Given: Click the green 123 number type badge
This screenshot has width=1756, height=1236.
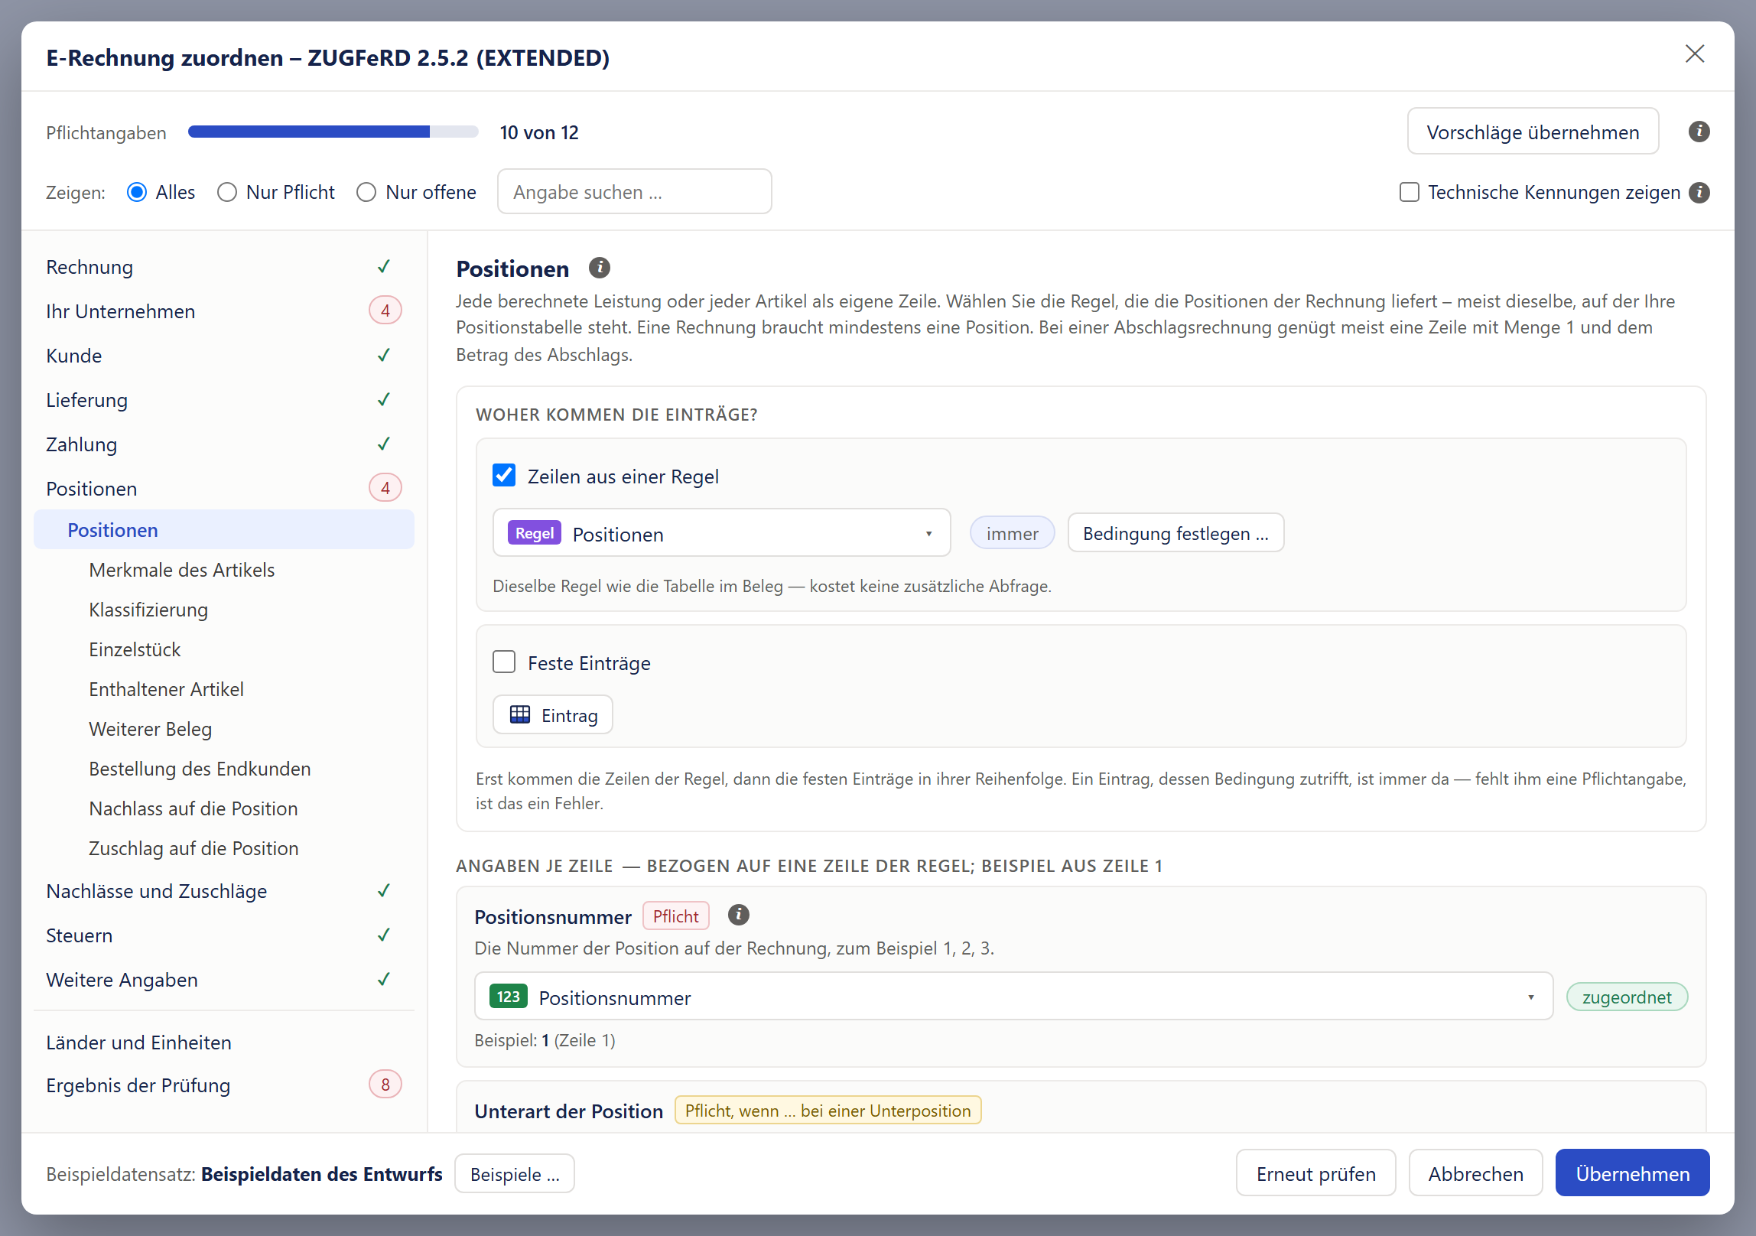Looking at the screenshot, I should [508, 997].
